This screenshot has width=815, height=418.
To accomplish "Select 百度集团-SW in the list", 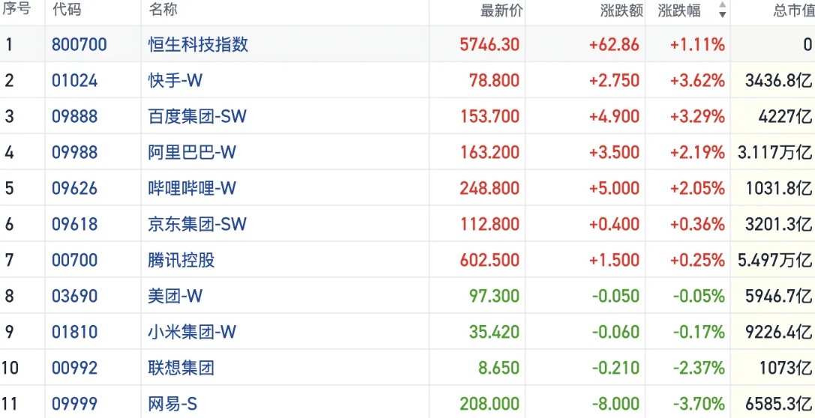I will [197, 116].
